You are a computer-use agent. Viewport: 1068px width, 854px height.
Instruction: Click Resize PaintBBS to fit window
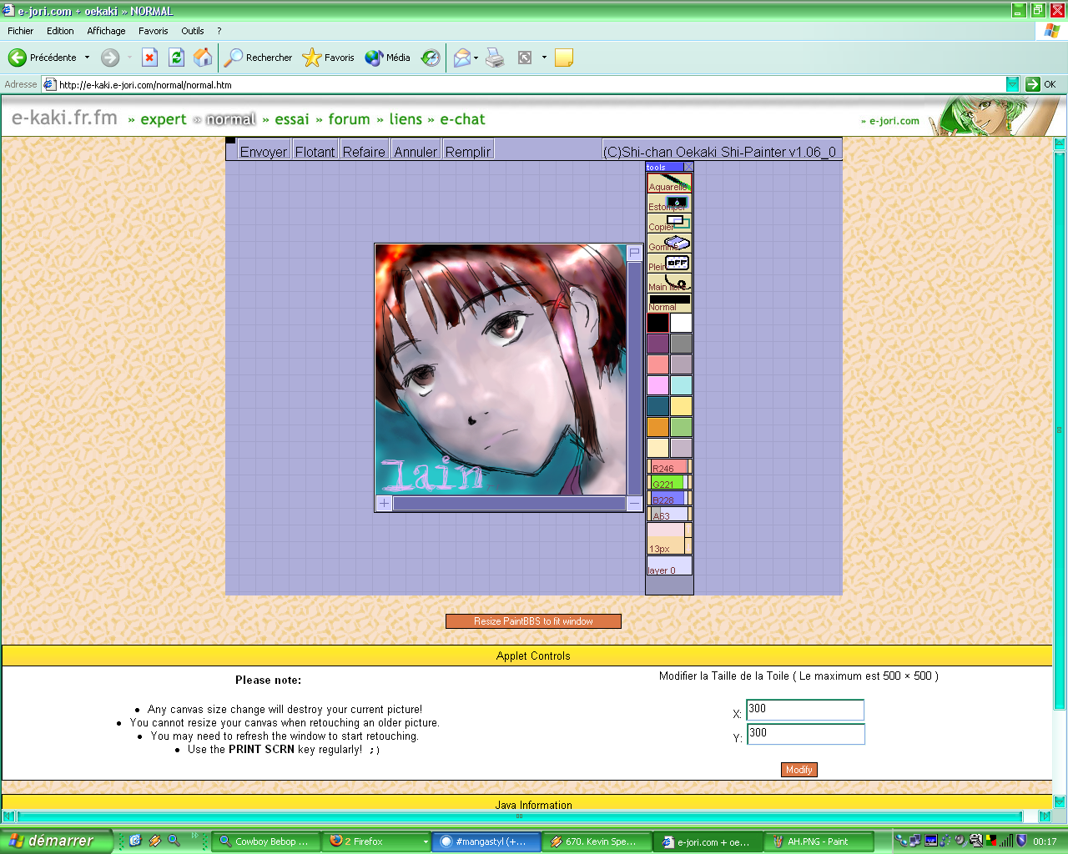tap(533, 621)
